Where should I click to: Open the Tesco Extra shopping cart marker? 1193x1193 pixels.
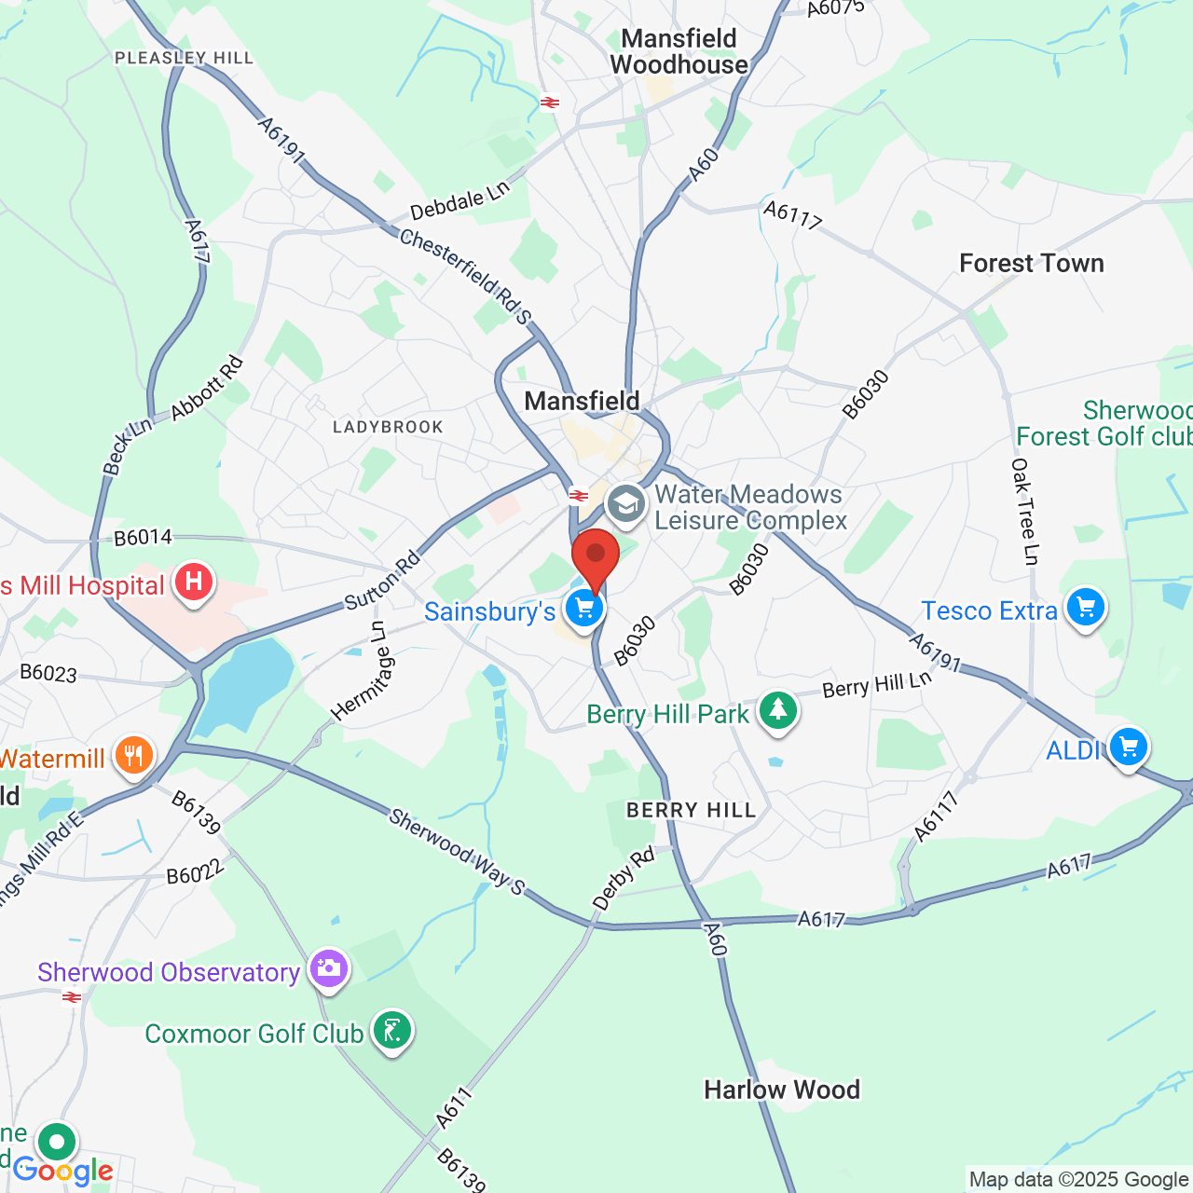(x=1085, y=610)
